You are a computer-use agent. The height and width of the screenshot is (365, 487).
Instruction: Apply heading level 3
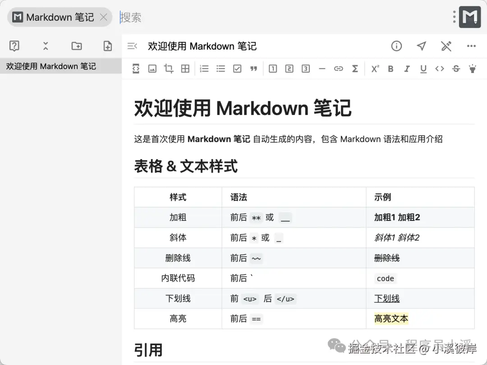[306, 68]
